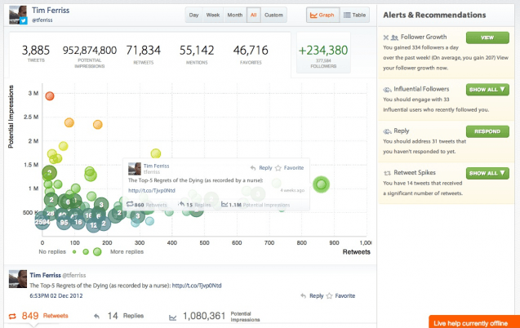
Task: Click the 849 Retweets count
Action: pos(45,316)
